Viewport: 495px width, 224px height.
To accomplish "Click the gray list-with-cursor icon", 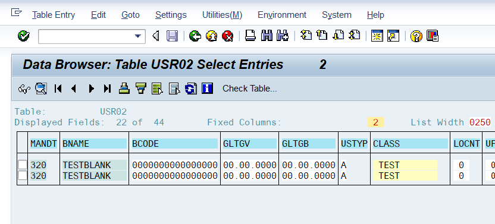I will [x=174, y=89].
